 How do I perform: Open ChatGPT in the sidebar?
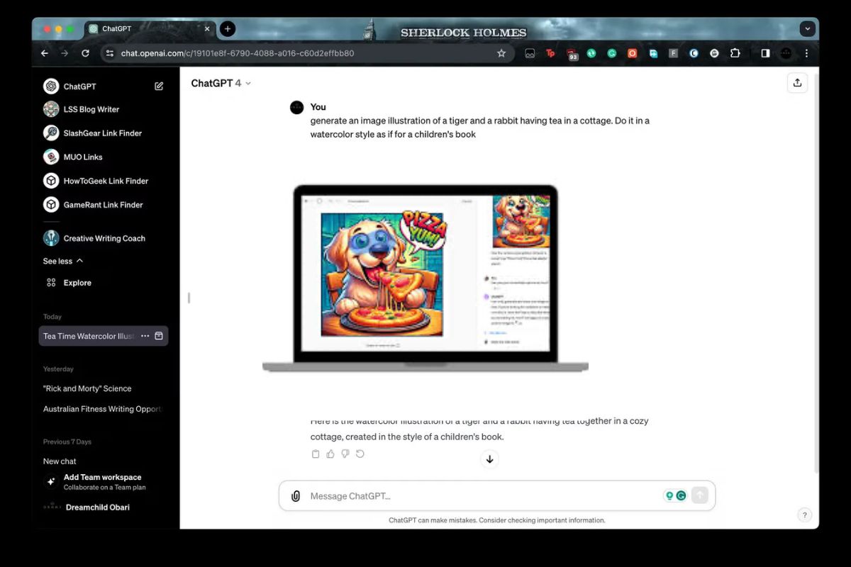tap(79, 86)
